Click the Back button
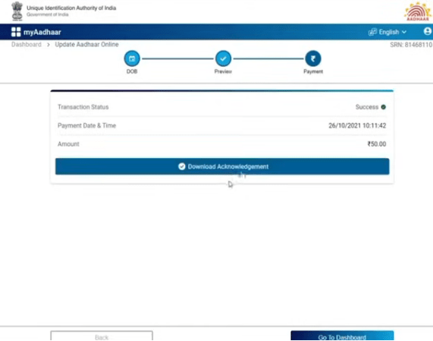The image size is (433, 341). coord(102,336)
